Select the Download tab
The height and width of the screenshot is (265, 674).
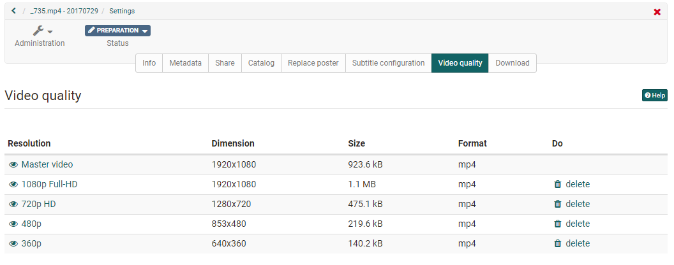512,63
